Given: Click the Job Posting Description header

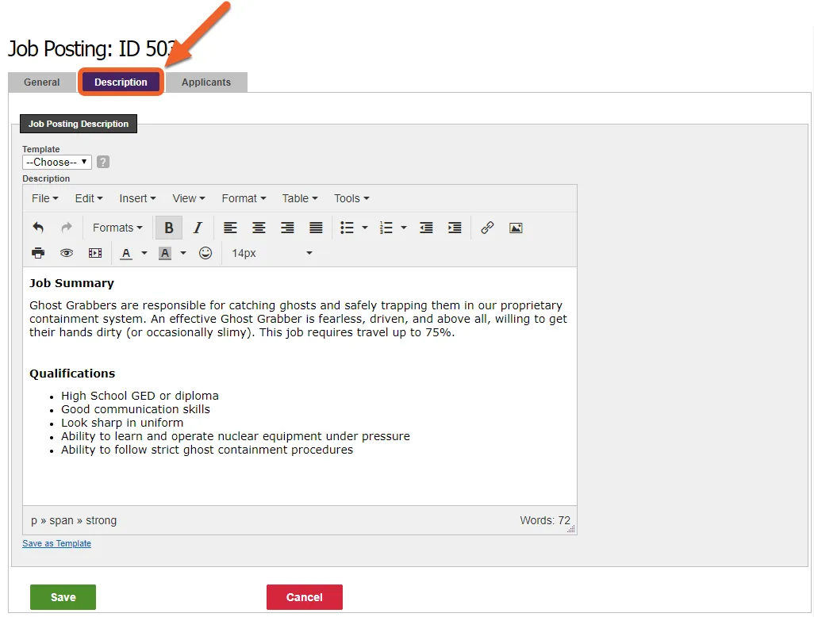Looking at the screenshot, I should click(79, 124).
